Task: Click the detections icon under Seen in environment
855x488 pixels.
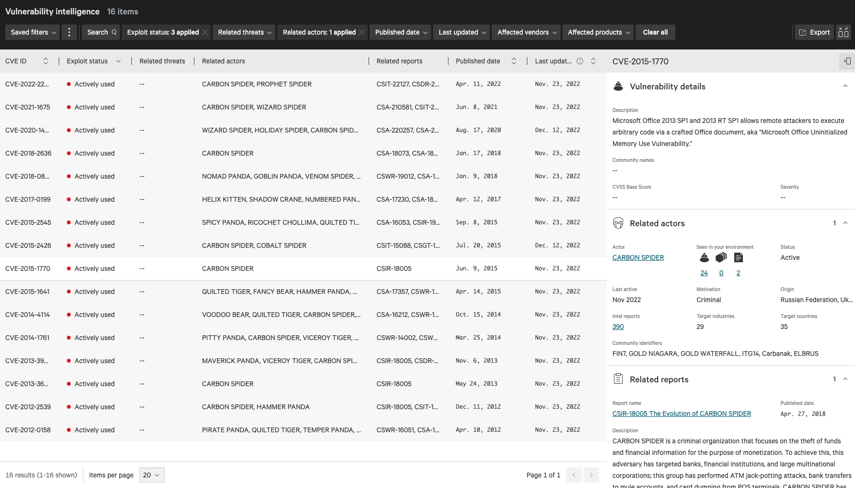Action: pyautogui.click(x=721, y=258)
